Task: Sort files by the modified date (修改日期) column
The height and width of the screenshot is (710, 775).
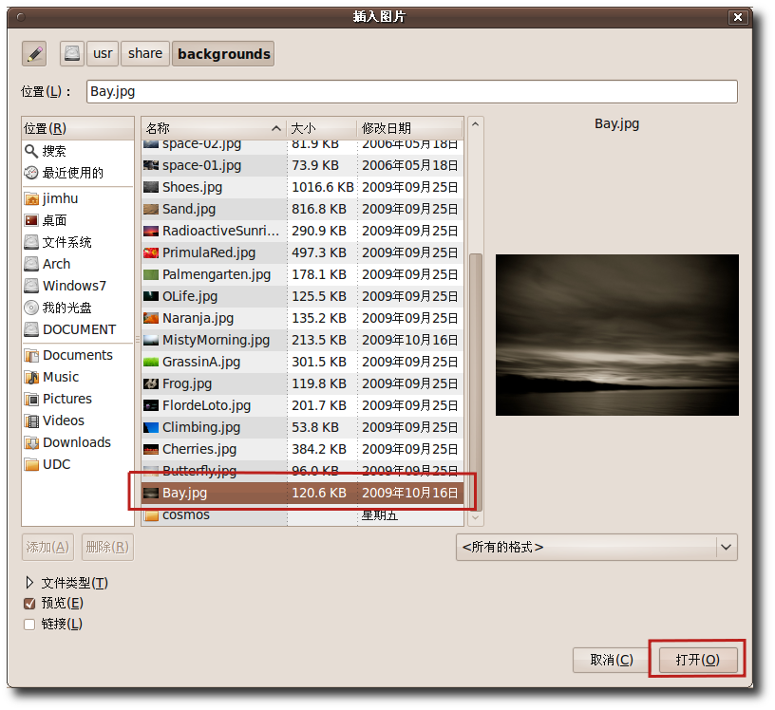Action: [409, 128]
